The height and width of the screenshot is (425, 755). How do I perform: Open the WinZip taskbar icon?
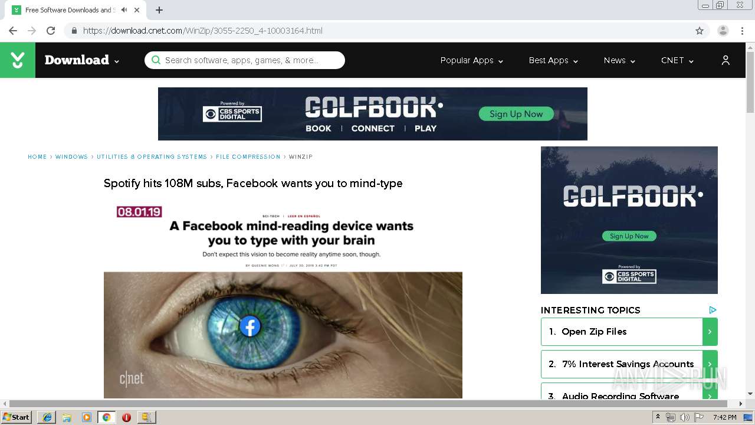click(146, 417)
